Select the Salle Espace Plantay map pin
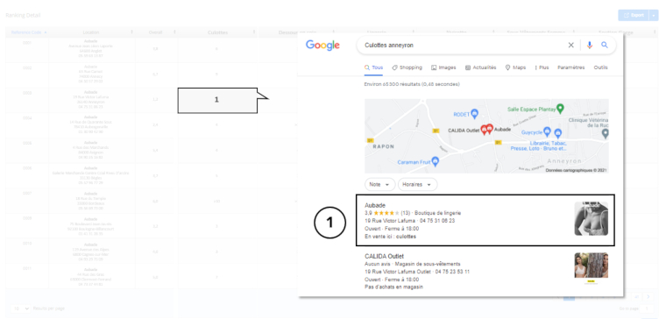 point(560,109)
